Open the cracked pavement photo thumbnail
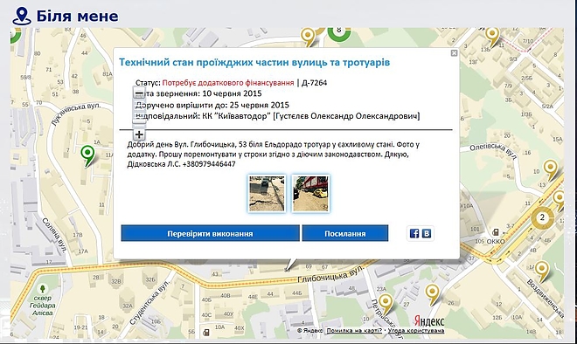Screen dimensions: 577x344 click(x=267, y=194)
